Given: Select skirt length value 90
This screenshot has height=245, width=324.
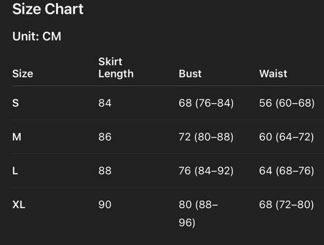Looking at the screenshot, I should click(105, 205).
